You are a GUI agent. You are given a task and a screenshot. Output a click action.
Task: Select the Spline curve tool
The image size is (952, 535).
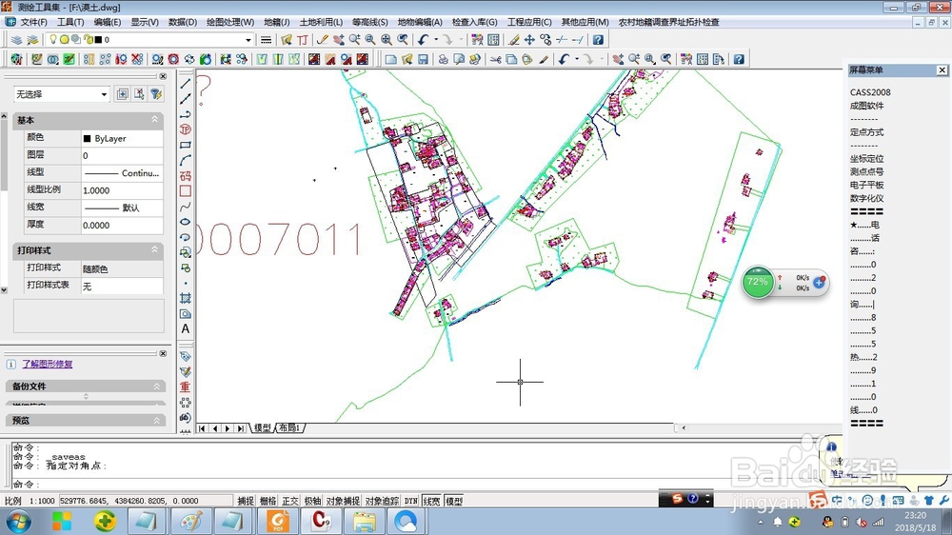pyautogui.click(x=186, y=207)
